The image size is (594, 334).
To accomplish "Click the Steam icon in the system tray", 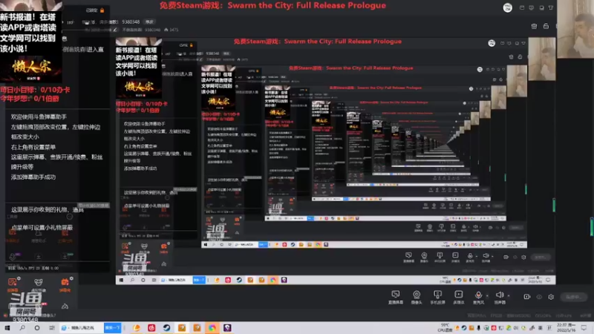I will 464,328.
